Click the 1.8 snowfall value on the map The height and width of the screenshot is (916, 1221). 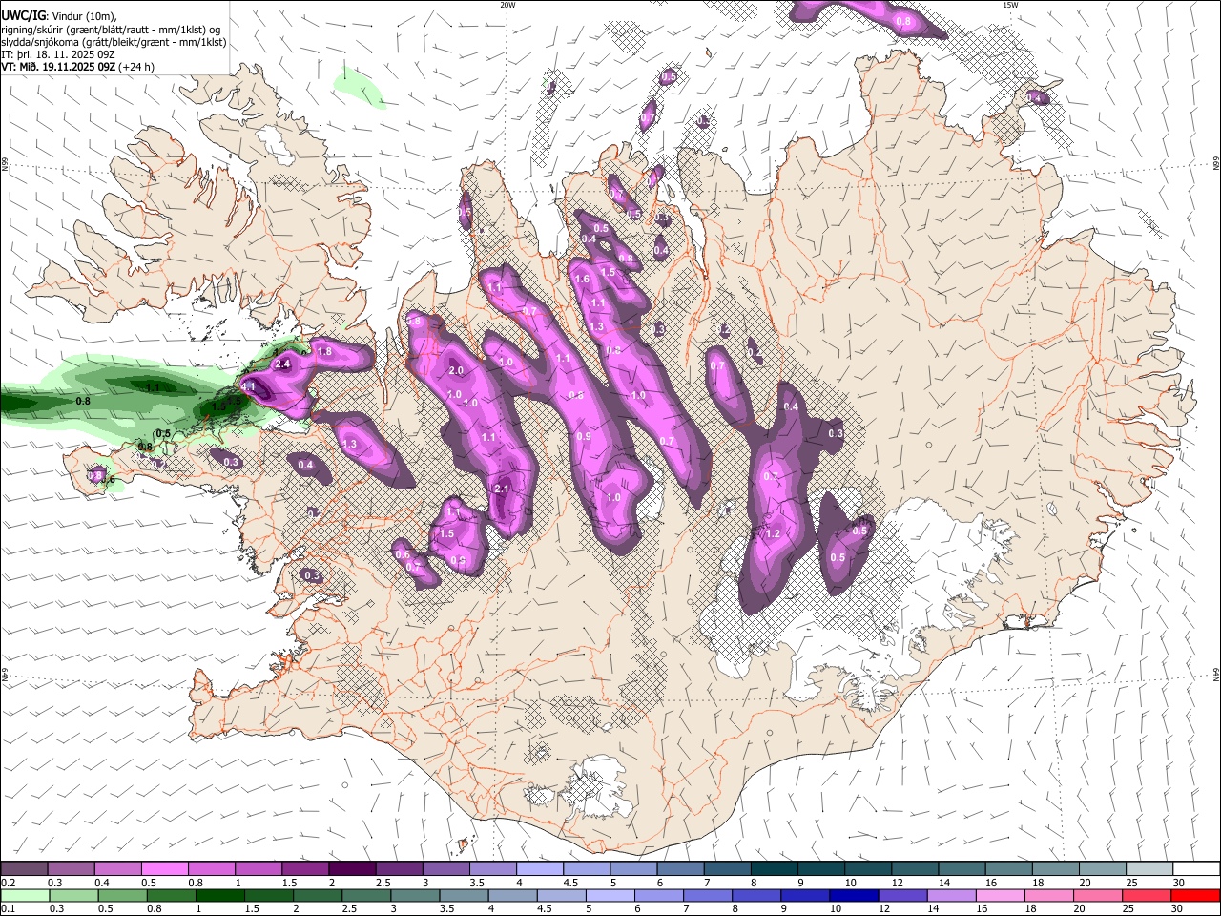coord(324,351)
